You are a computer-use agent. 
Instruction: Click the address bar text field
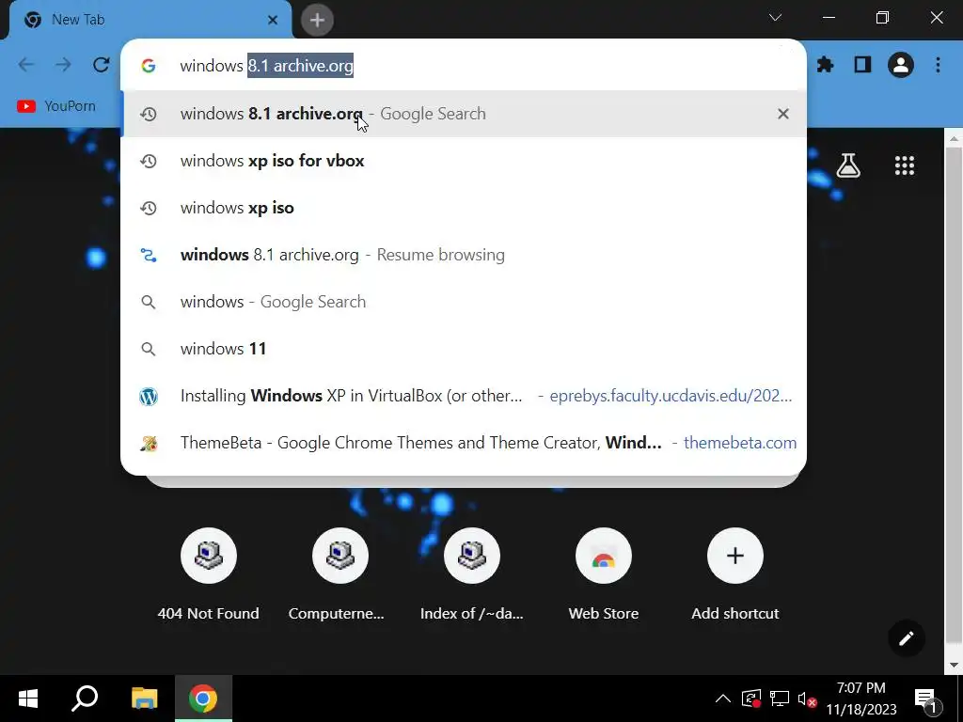463,65
